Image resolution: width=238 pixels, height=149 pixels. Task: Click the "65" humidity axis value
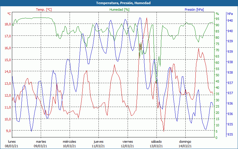217,56
